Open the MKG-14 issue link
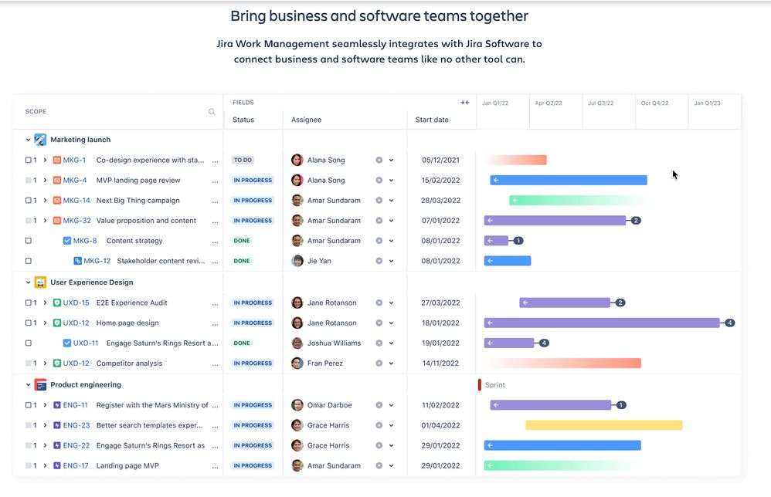771x497 pixels. pos(76,201)
